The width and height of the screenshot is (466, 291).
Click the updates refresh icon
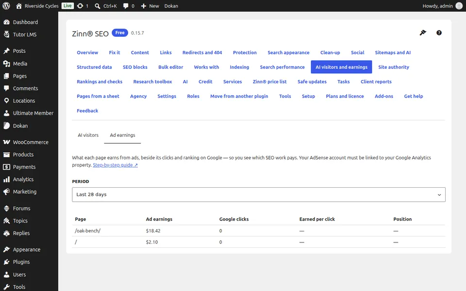coord(80,6)
